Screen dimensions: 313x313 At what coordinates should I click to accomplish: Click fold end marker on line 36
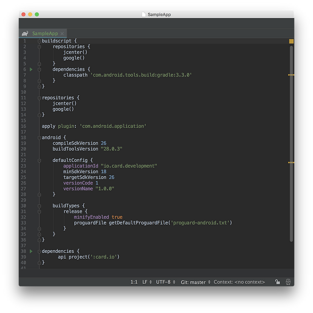pos(39,240)
